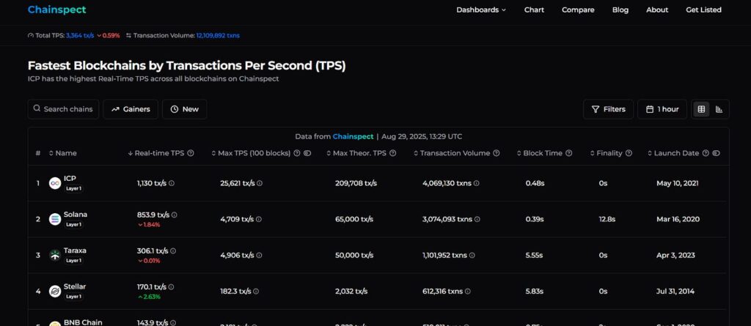Viewport: 751px width, 326px height.
Task: Open the Solana chain name
Action: click(x=76, y=215)
